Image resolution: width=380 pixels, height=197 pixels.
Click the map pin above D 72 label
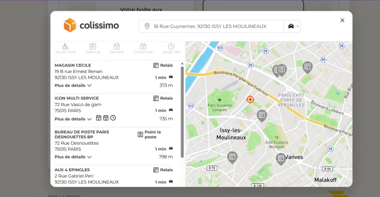point(232,157)
